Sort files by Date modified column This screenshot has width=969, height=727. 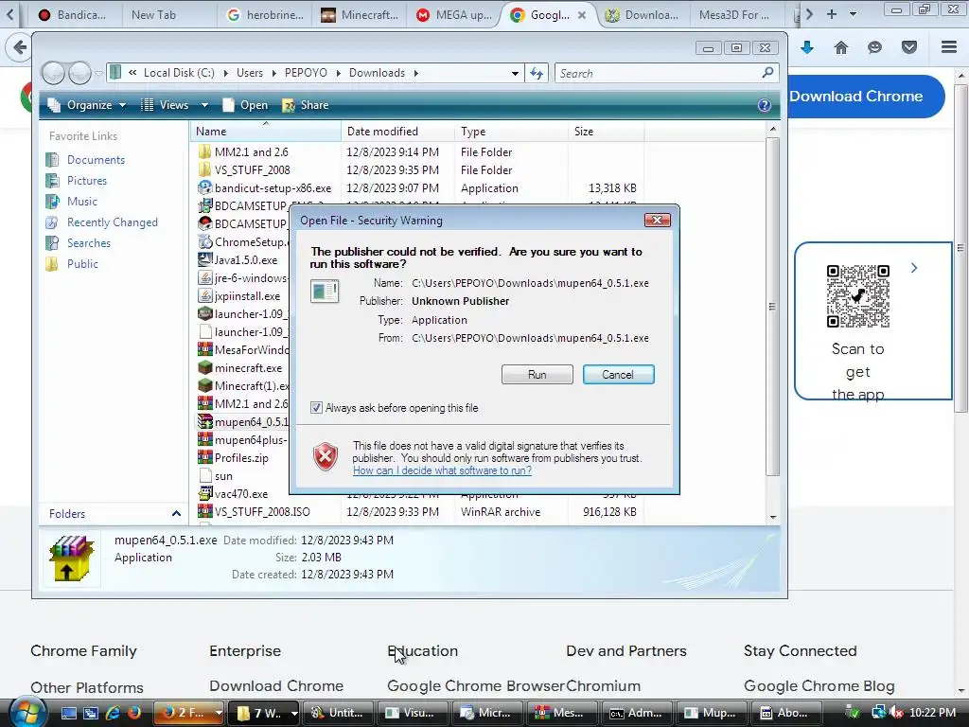(398, 131)
